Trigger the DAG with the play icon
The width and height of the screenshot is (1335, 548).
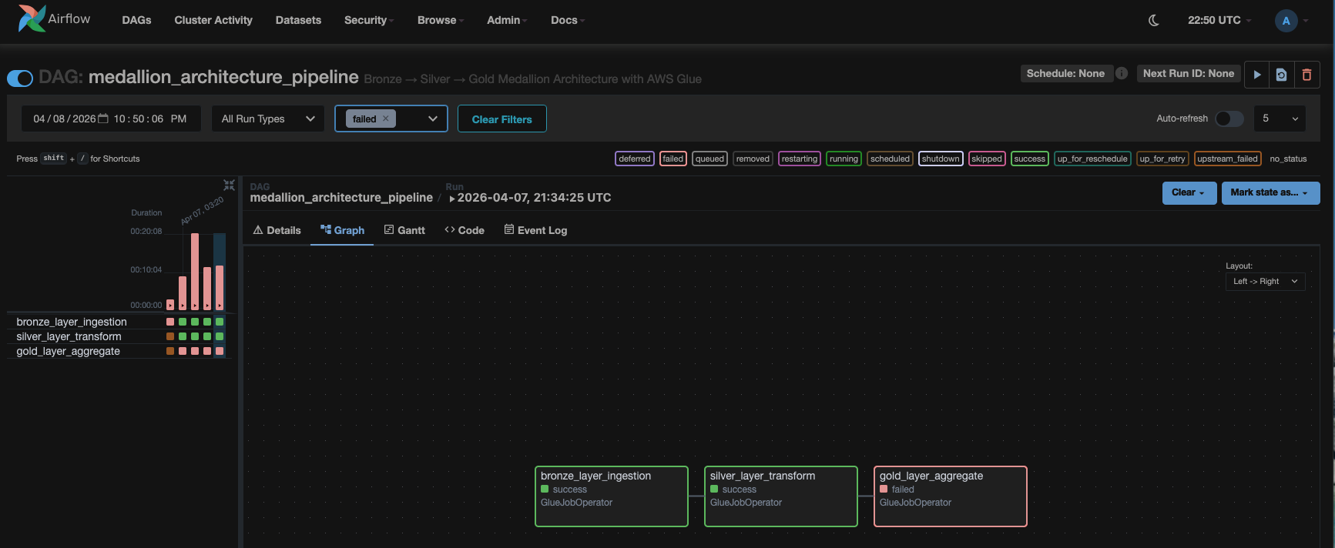(1257, 75)
